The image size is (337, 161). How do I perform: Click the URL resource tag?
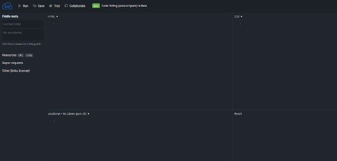click(21, 55)
